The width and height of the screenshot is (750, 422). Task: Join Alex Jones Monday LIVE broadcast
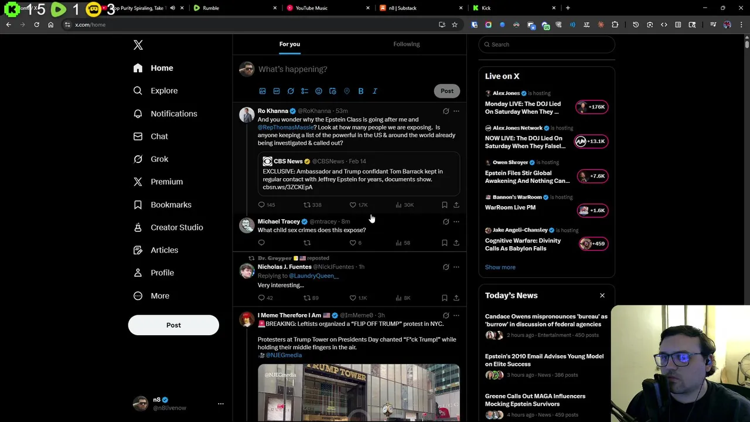[x=592, y=107]
